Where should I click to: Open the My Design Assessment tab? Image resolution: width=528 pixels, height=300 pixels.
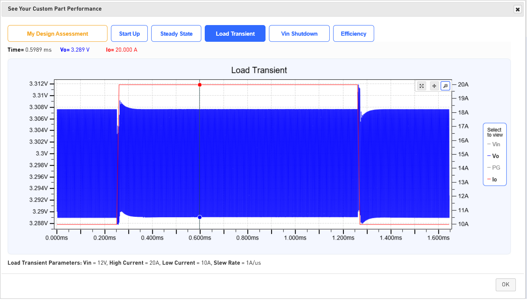58,33
